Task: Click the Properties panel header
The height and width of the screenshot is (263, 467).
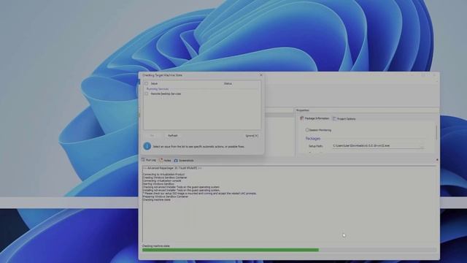Action: click(x=367, y=110)
